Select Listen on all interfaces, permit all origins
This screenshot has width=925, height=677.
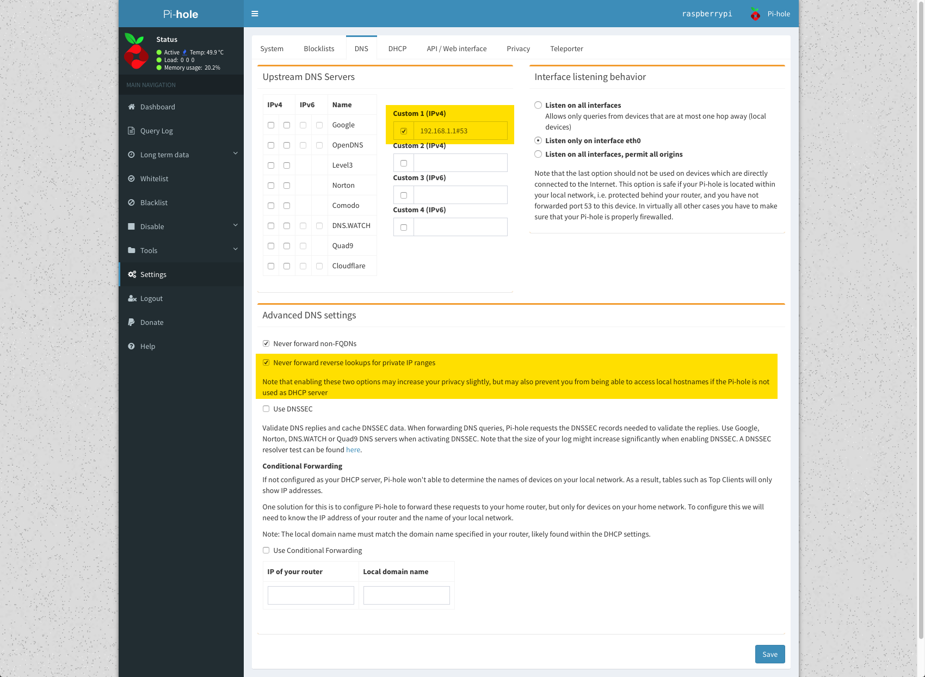[x=538, y=154]
